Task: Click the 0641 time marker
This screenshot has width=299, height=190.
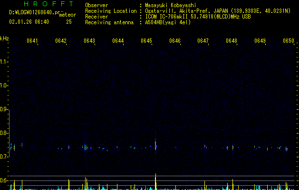Action: point(32,41)
